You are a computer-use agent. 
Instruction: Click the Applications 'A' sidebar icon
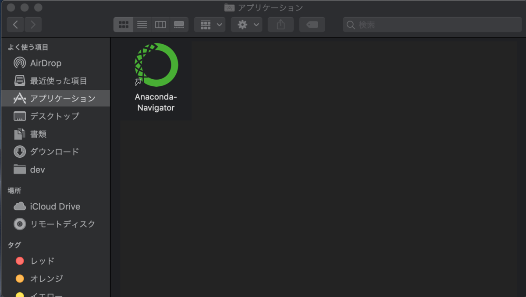coord(20,98)
